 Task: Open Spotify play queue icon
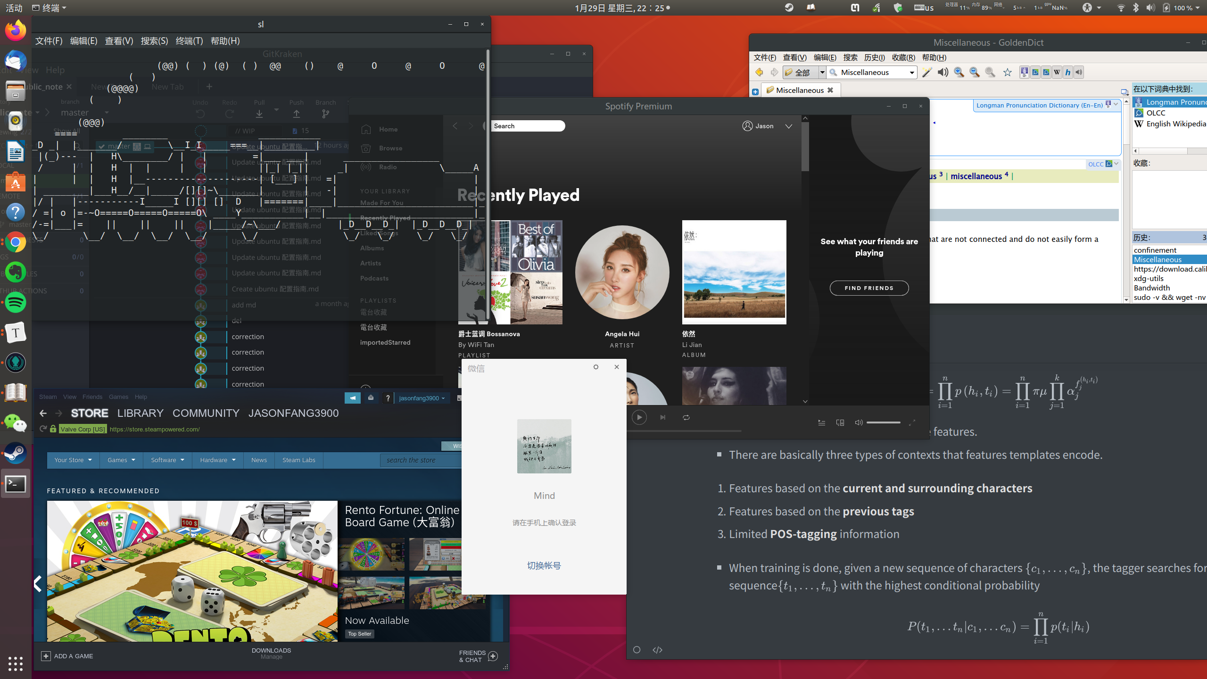821,422
